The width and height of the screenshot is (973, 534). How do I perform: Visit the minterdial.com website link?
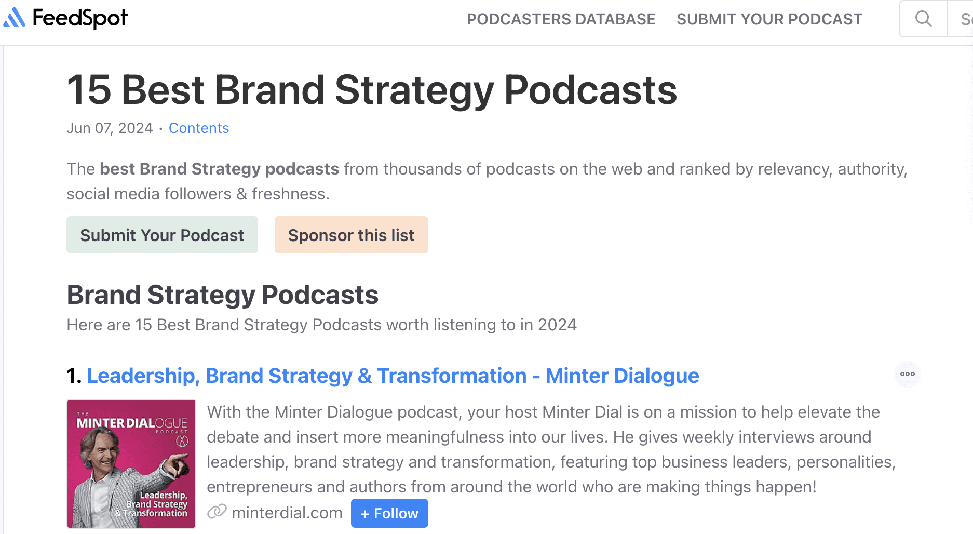(x=287, y=513)
